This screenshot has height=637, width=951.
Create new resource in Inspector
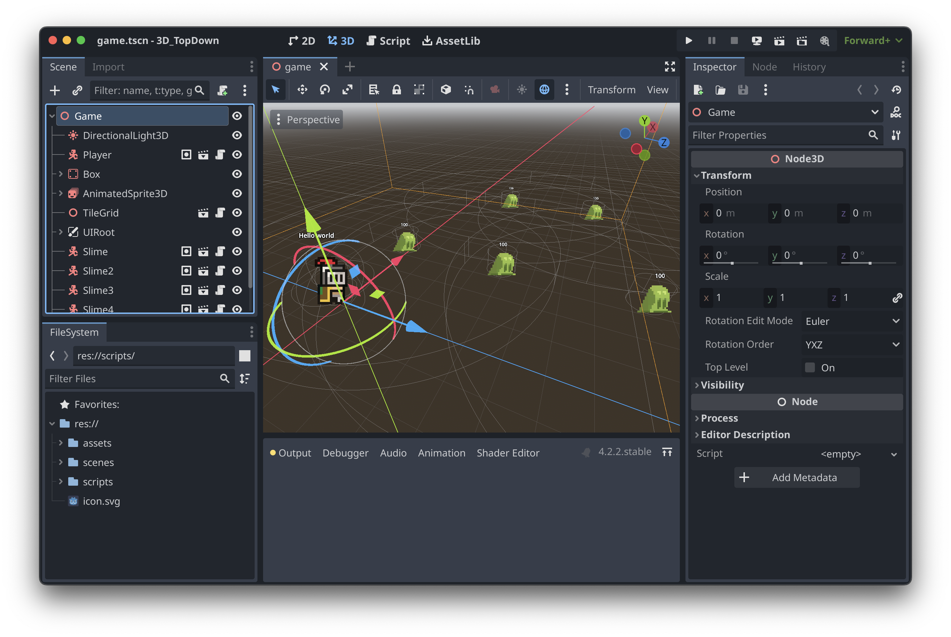(698, 90)
